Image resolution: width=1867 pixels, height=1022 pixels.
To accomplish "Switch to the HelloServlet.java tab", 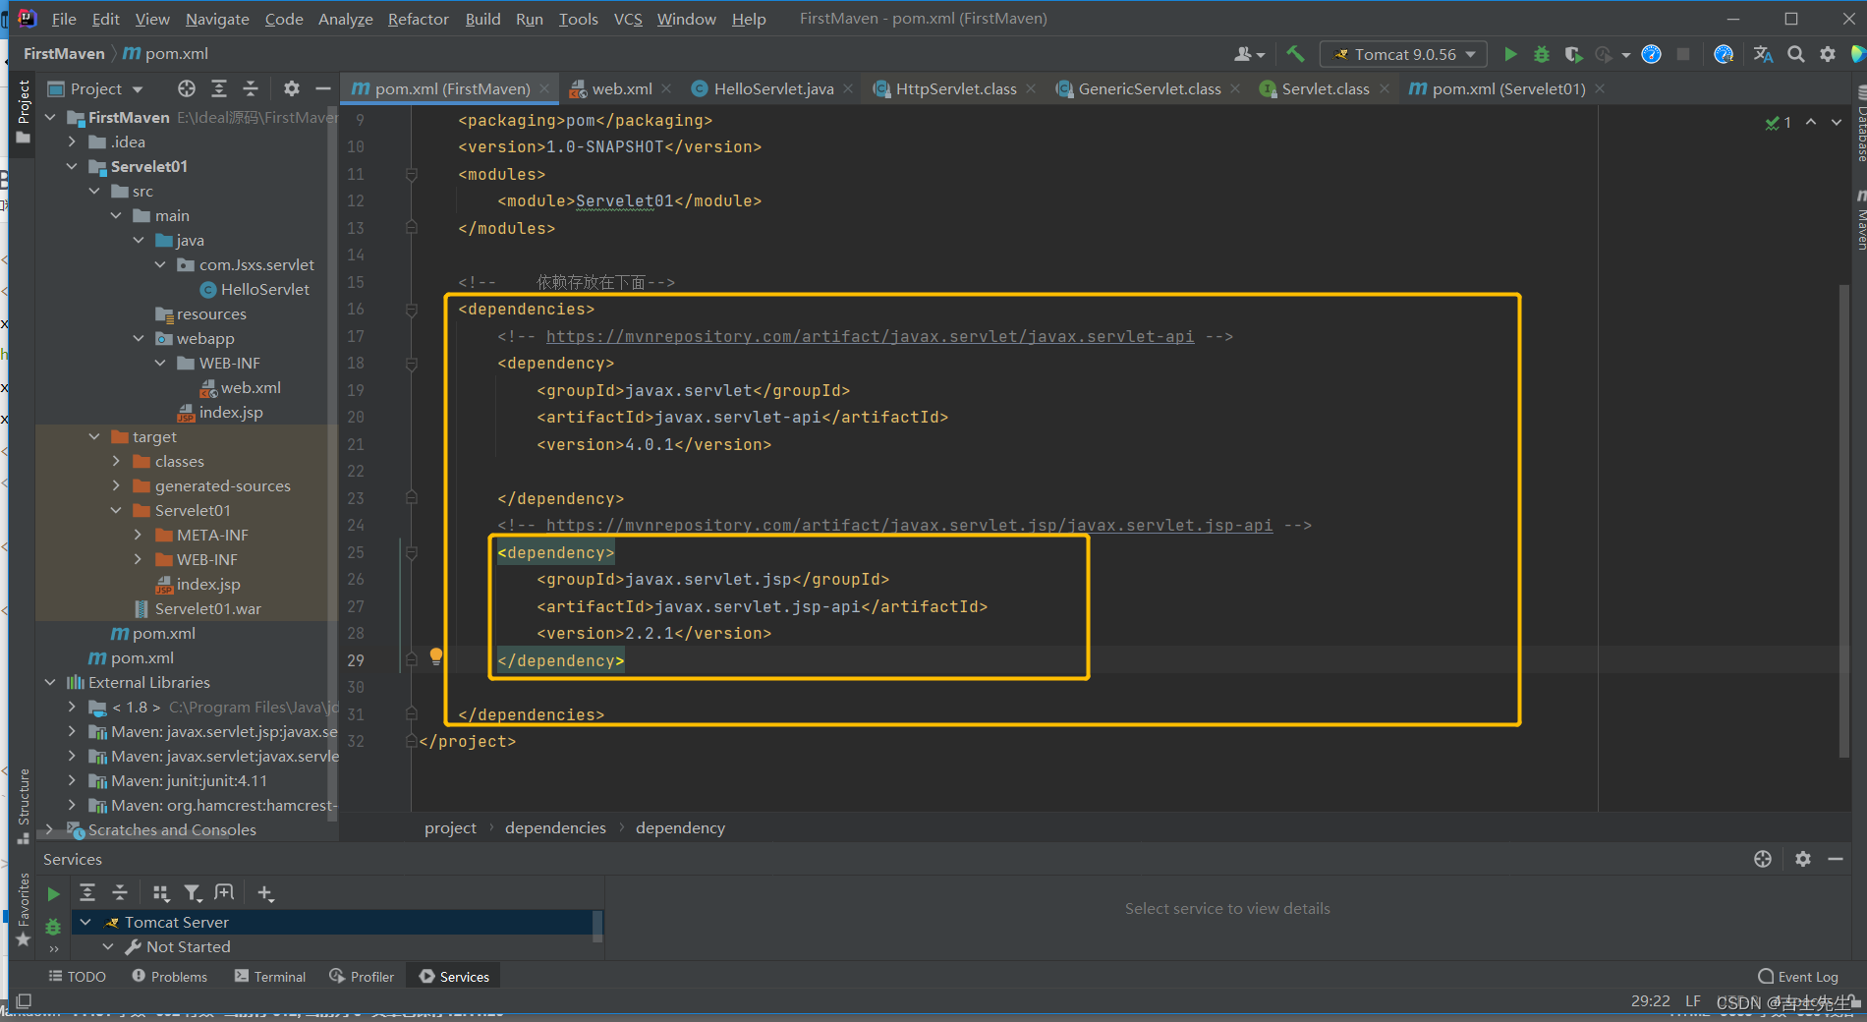I will (x=773, y=88).
